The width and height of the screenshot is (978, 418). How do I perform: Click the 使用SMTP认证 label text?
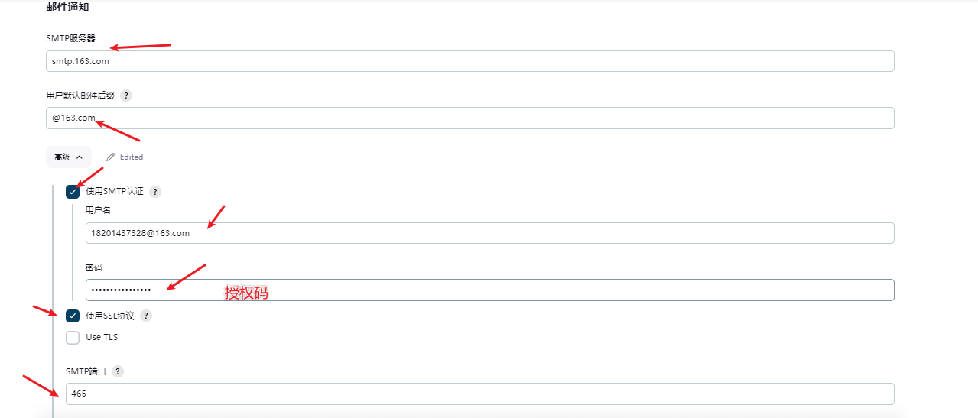tap(115, 192)
